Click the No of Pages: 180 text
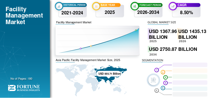This screenshot has width=210, height=98. (x=22, y=79)
